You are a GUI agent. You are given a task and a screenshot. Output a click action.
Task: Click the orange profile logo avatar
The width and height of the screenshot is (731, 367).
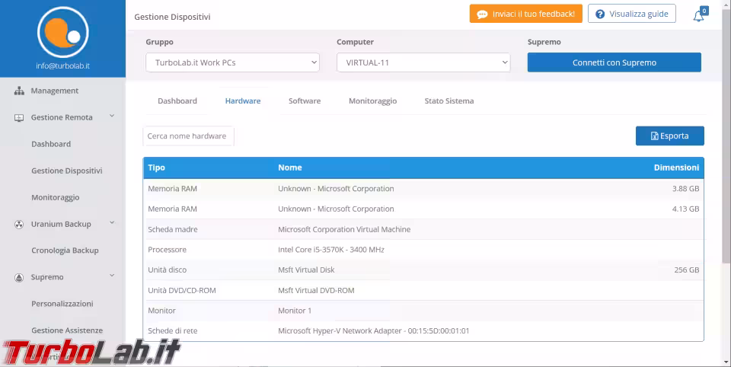pos(62,31)
